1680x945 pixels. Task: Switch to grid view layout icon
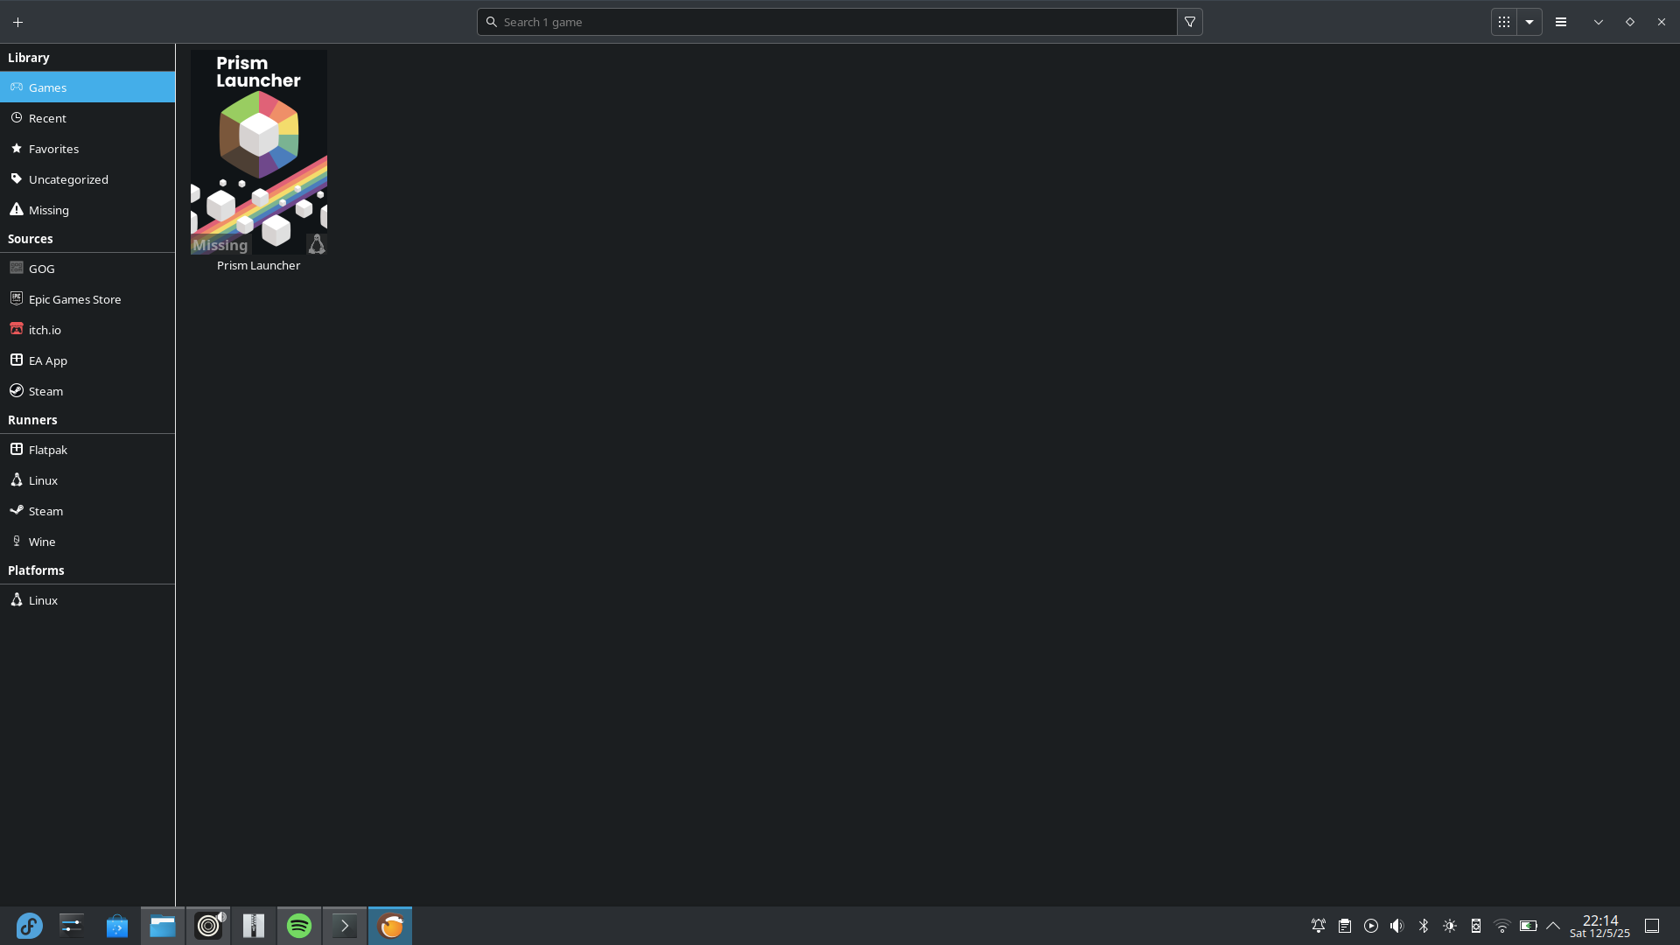[1504, 22]
